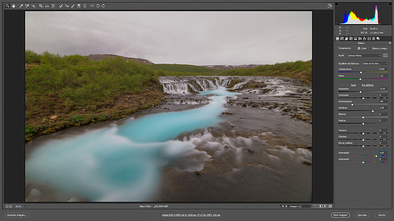Go to previous image arrow
The image size is (394, 221).
[x=283, y=207]
